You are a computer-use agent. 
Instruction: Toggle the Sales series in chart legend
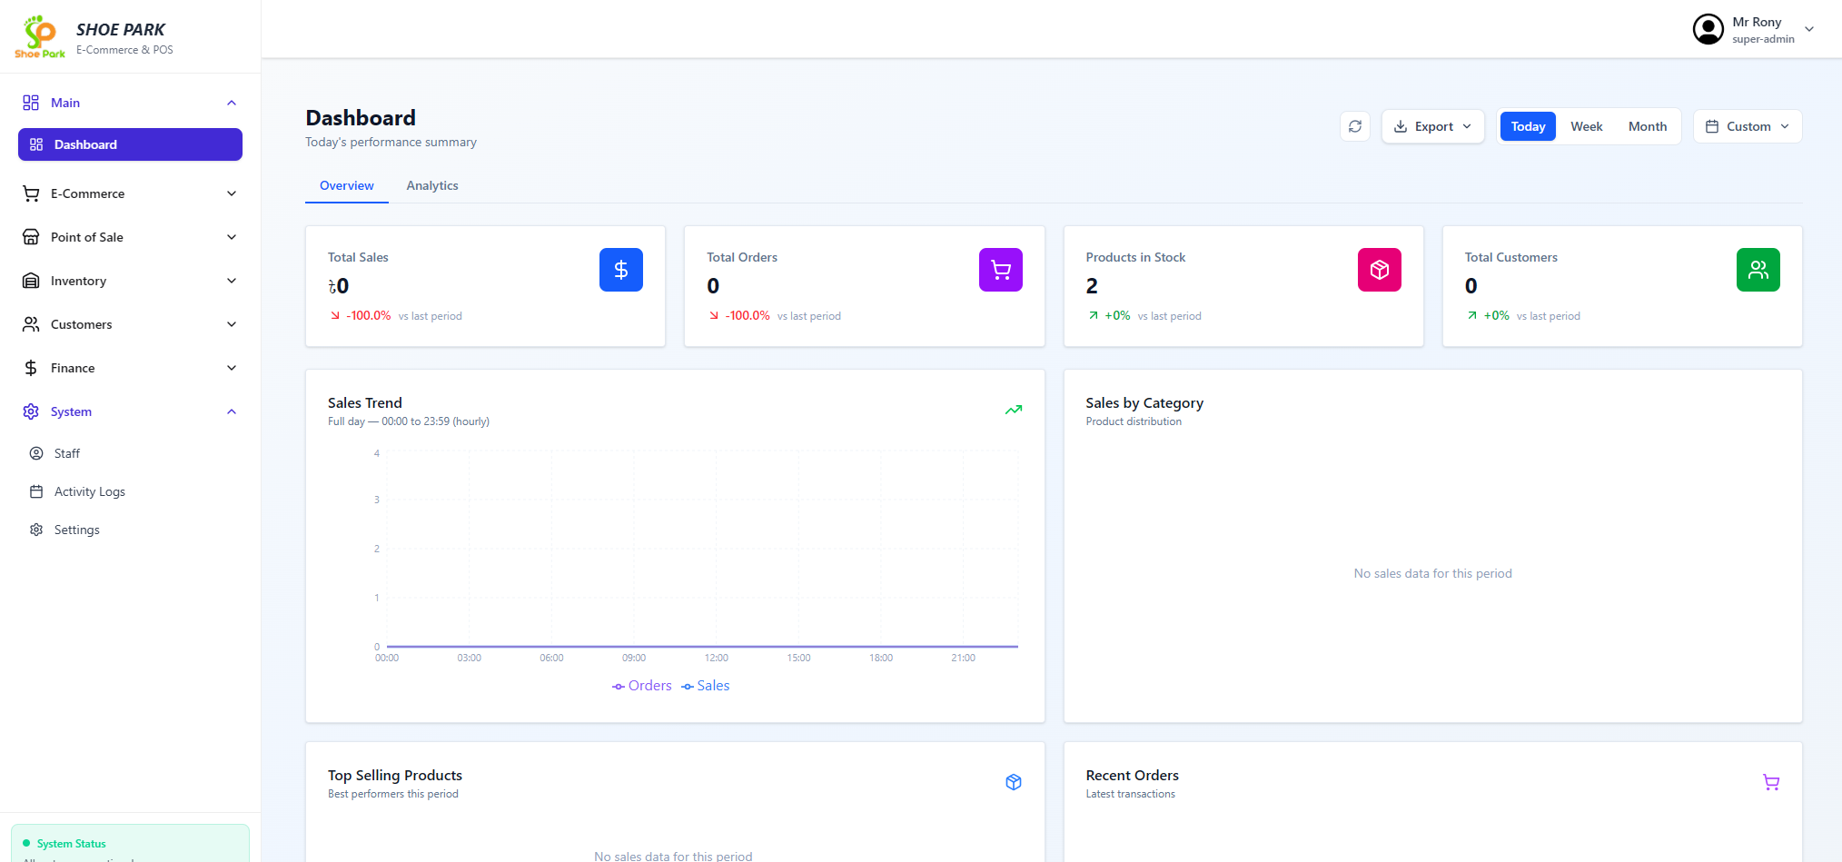pos(706,686)
